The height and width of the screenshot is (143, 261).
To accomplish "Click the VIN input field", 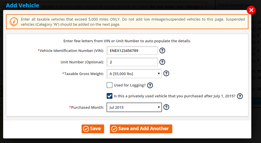I will (x=132, y=51).
